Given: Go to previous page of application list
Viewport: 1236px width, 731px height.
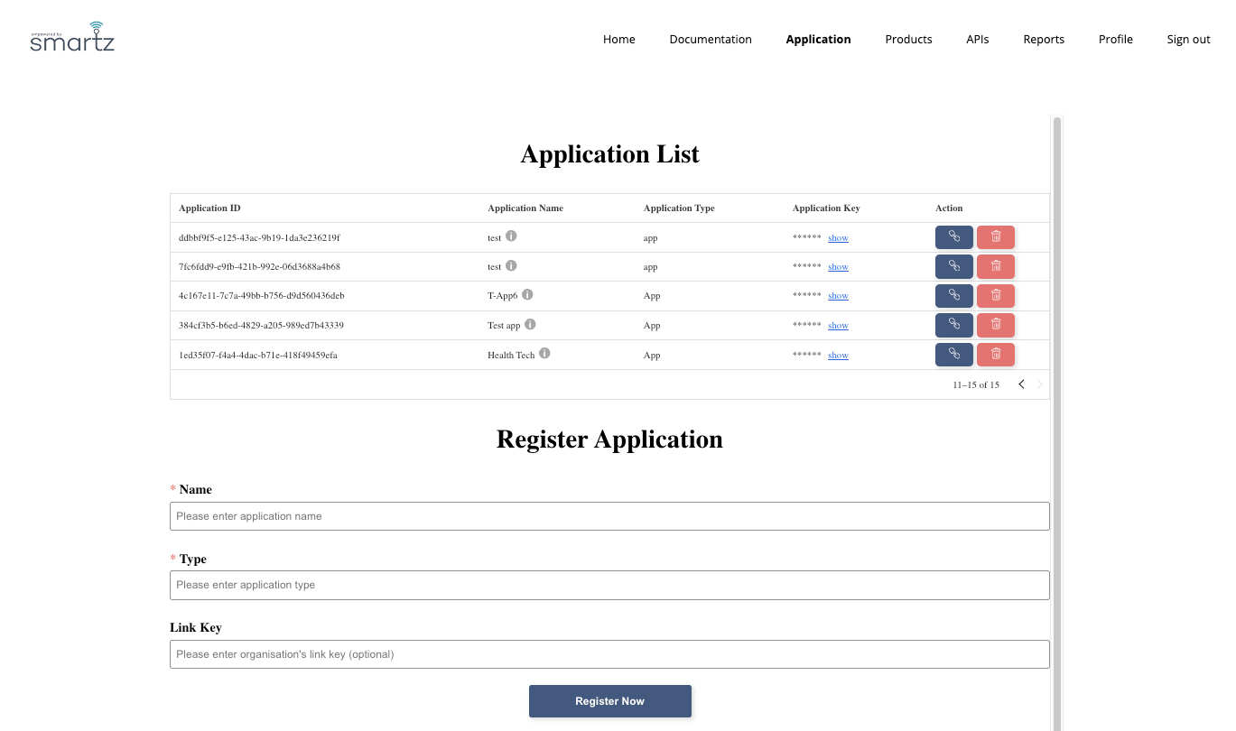Looking at the screenshot, I should pyautogui.click(x=1021, y=384).
